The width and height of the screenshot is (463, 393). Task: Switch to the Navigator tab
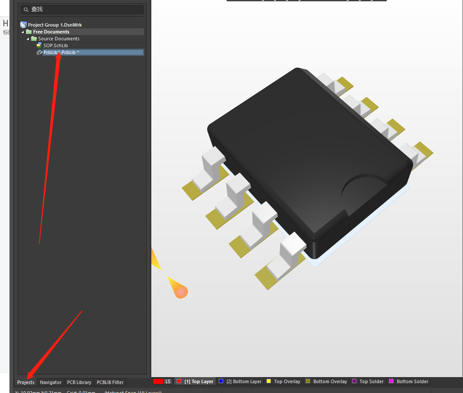pyautogui.click(x=51, y=382)
